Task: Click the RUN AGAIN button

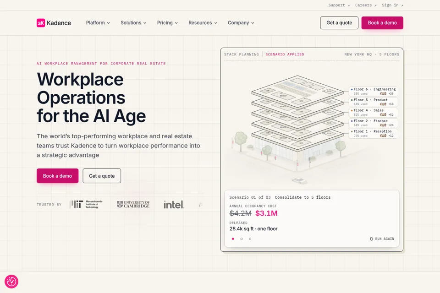Action: [x=382, y=239]
